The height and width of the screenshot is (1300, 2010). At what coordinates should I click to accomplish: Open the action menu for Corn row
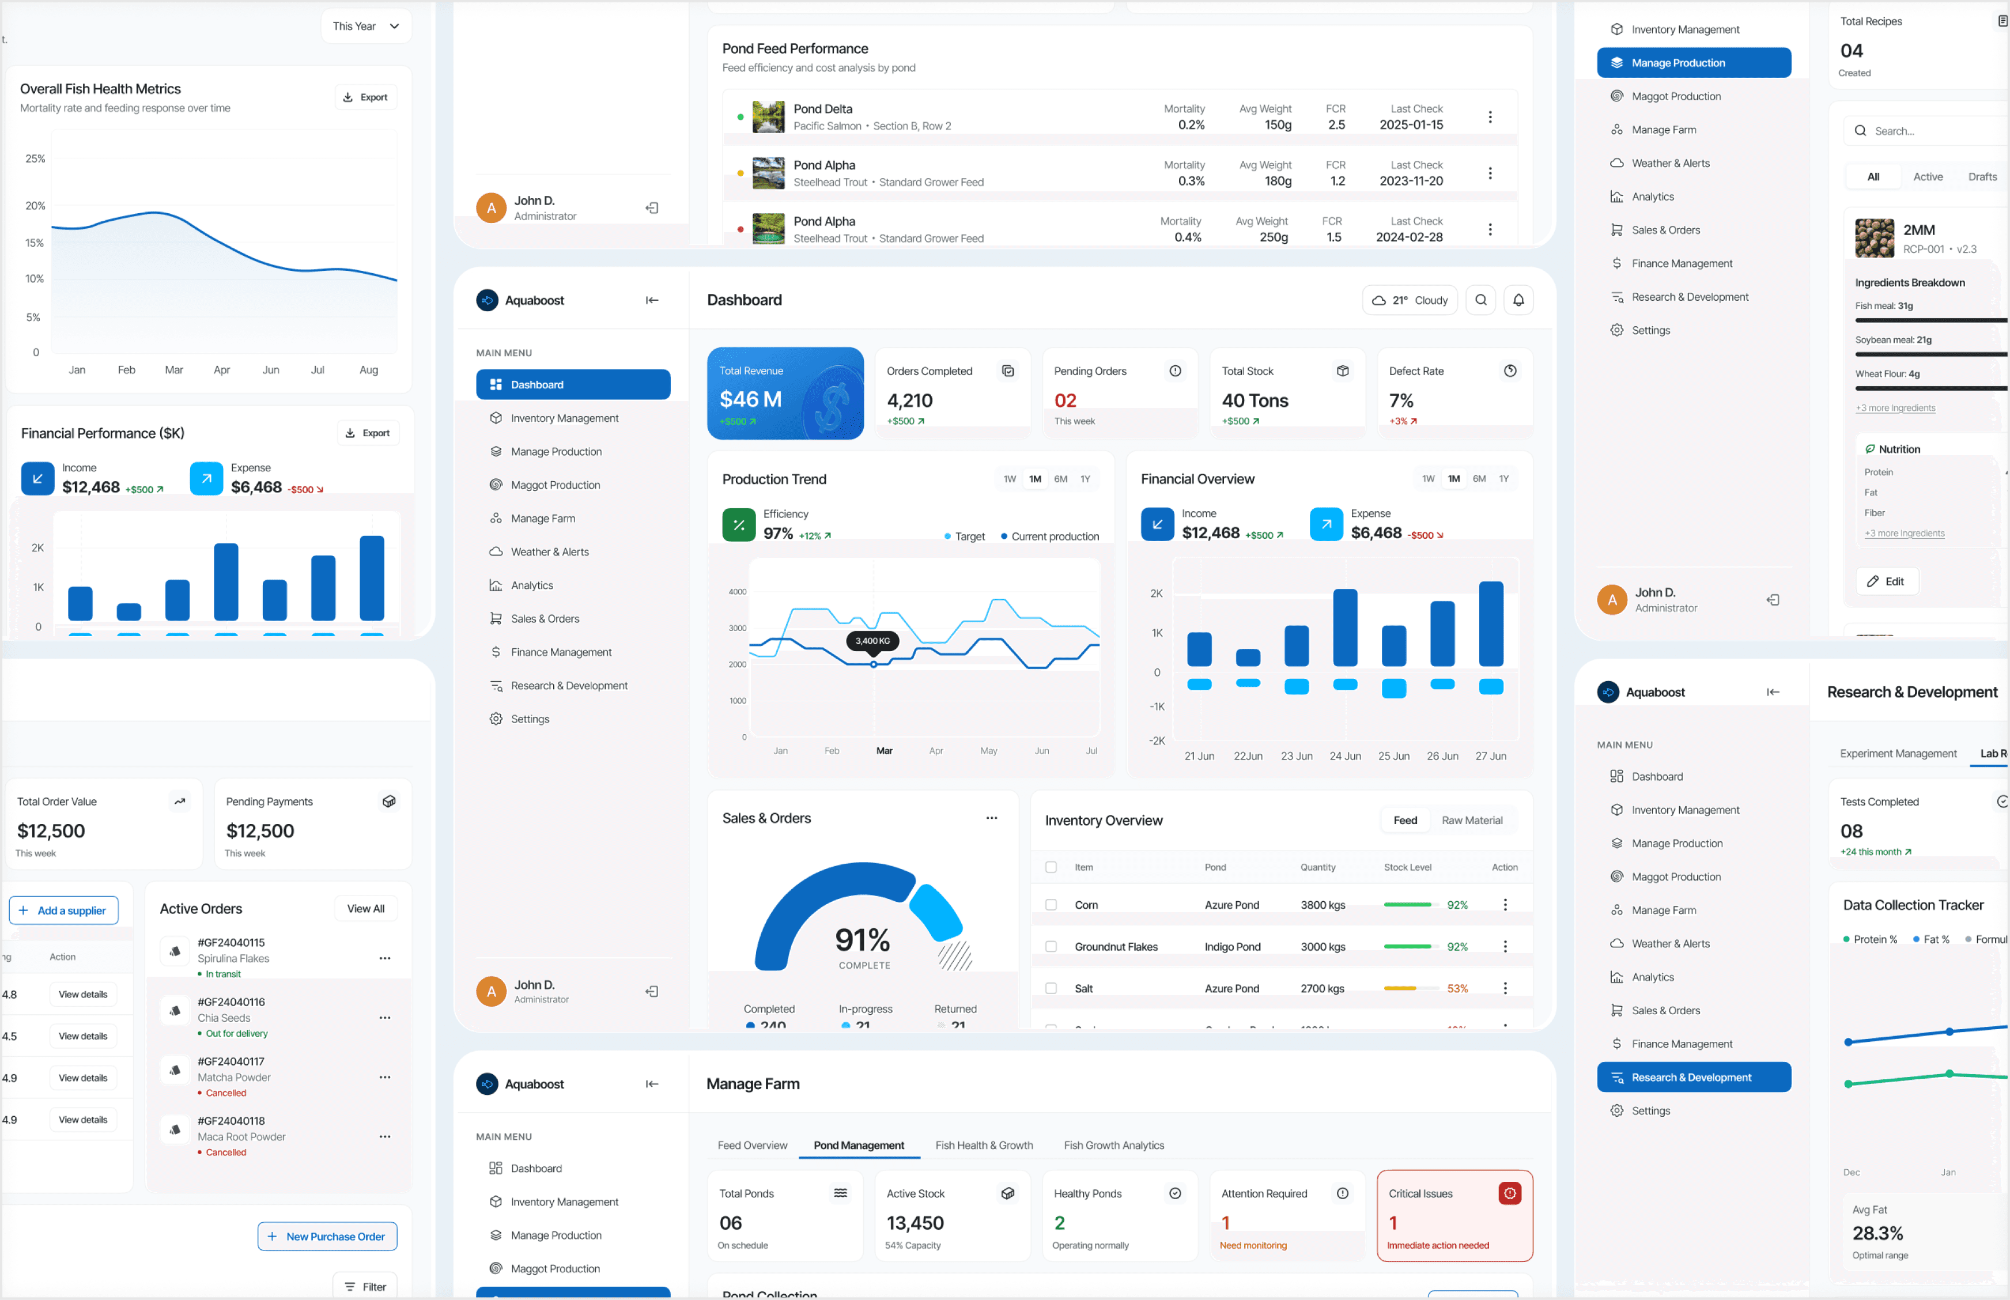tap(1505, 905)
